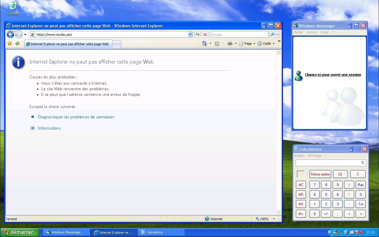Click the green Refresh arrows icon

coord(197,34)
